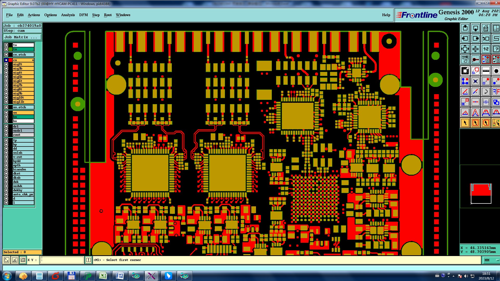Open the Job Matrix button
The image size is (500, 281).
(22, 37)
